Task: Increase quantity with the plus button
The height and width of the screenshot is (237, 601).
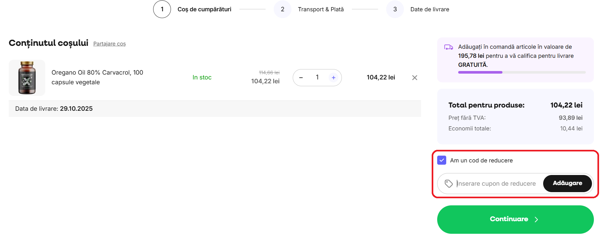Action: 333,77
